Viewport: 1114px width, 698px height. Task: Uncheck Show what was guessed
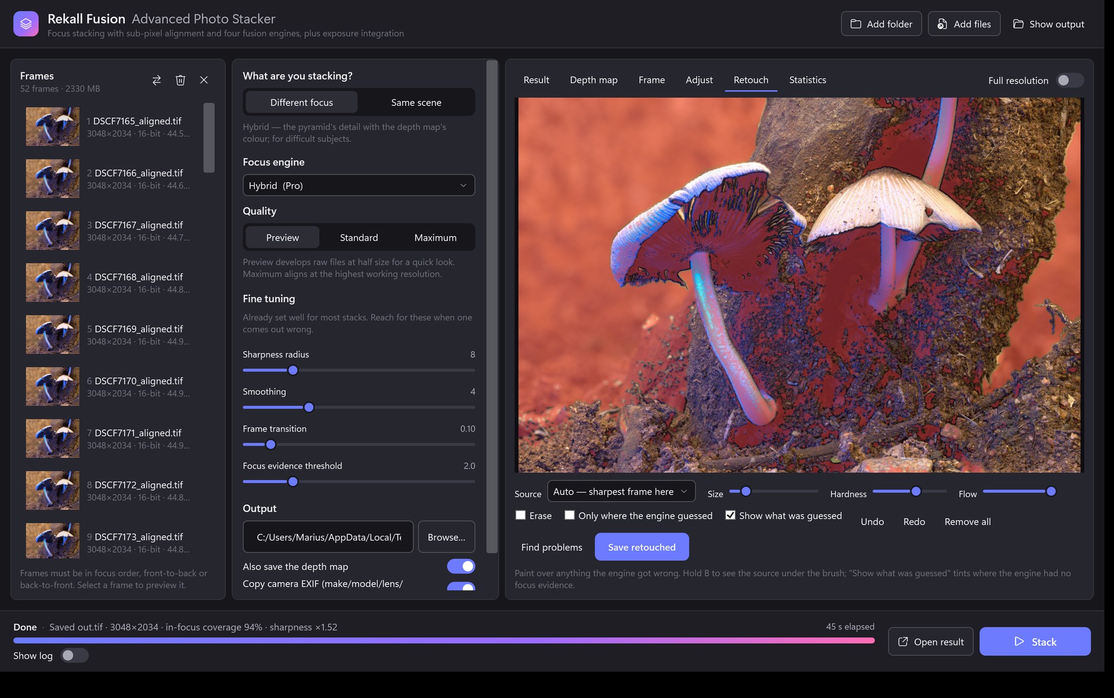(730, 515)
